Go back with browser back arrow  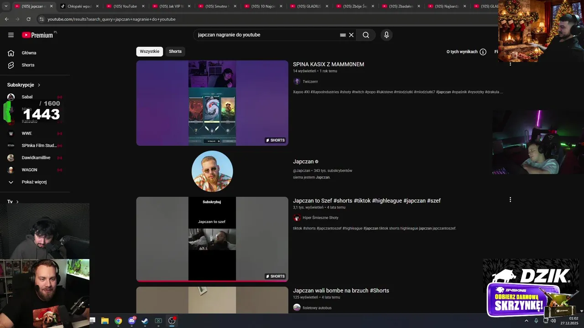[6, 19]
